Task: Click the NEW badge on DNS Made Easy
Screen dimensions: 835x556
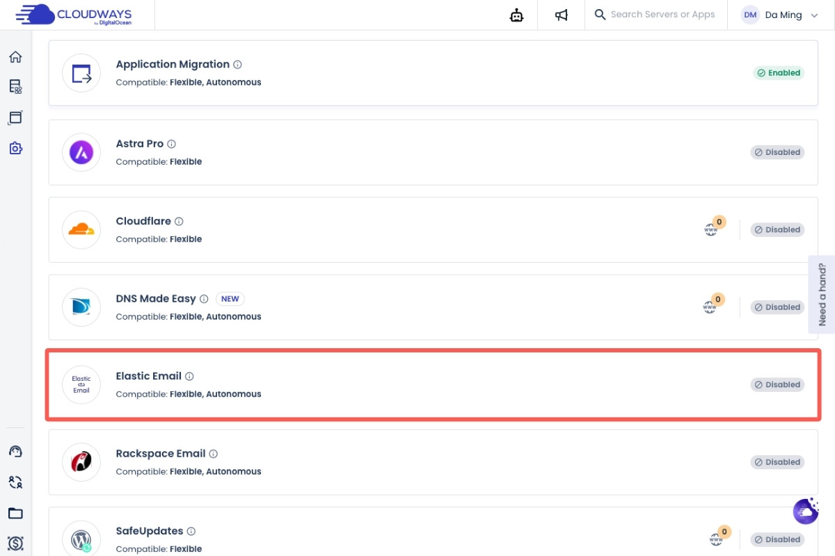Action: [230, 299]
